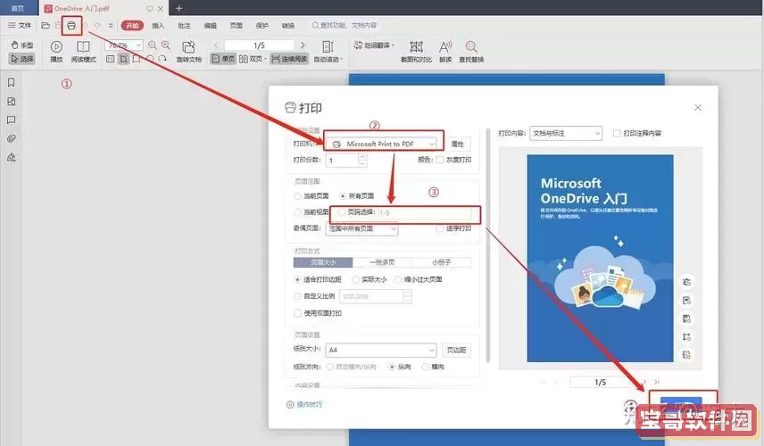Select the 选择 pointer tool

pos(22,59)
